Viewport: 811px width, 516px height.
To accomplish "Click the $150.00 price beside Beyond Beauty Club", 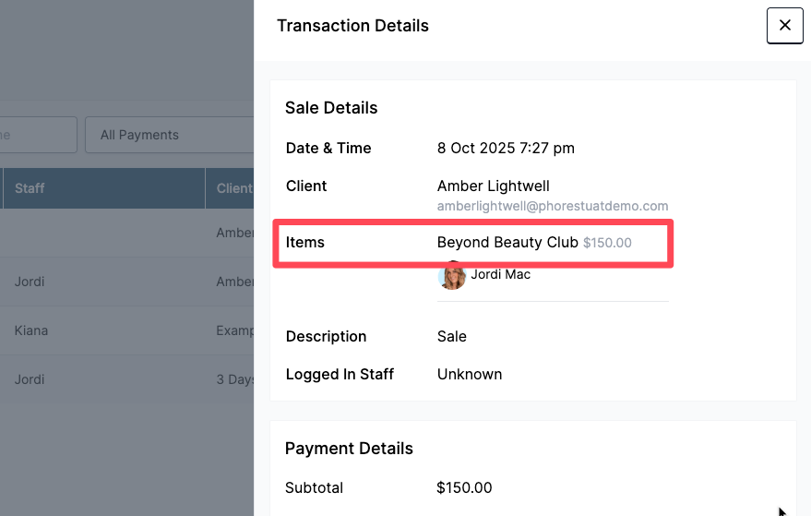I will click(x=607, y=243).
